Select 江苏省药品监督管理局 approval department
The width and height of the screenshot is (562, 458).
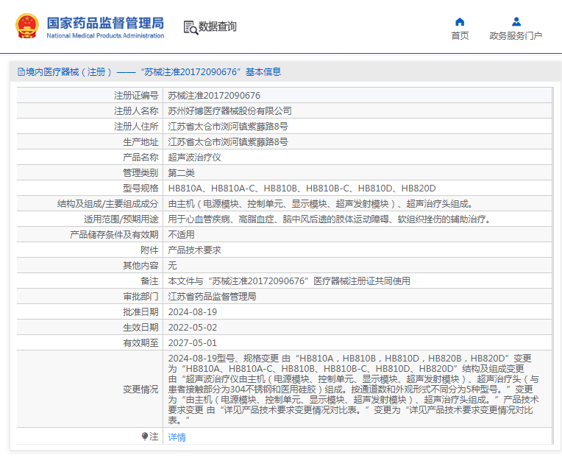click(x=212, y=296)
